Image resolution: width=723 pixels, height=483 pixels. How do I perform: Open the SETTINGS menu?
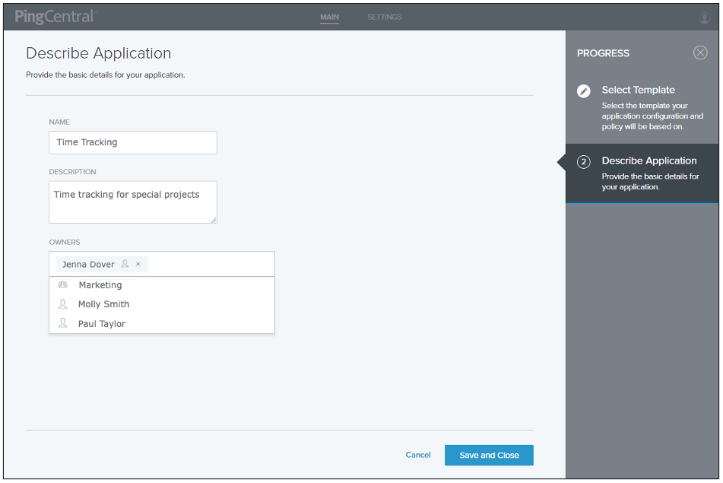click(x=384, y=16)
